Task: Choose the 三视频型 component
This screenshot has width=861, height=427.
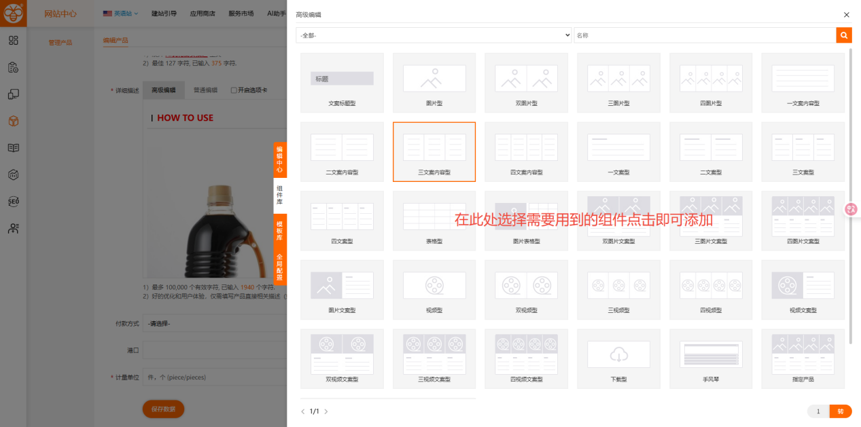Action: coord(618,290)
